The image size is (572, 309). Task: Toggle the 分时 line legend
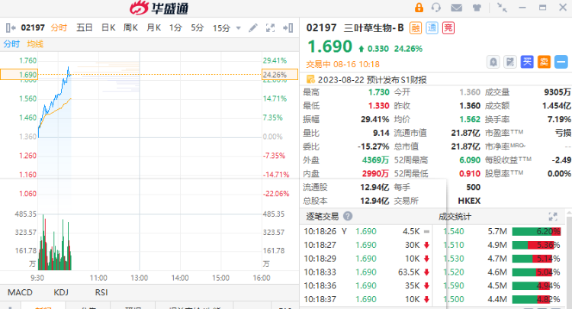[x=11, y=44]
